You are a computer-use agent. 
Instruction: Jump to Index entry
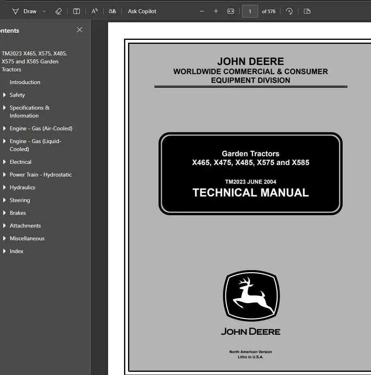point(16,251)
